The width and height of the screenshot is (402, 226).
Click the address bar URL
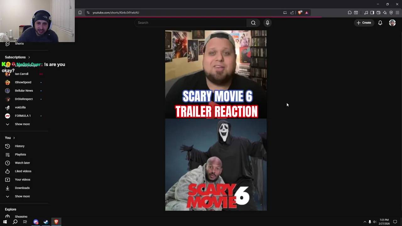[116, 13]
